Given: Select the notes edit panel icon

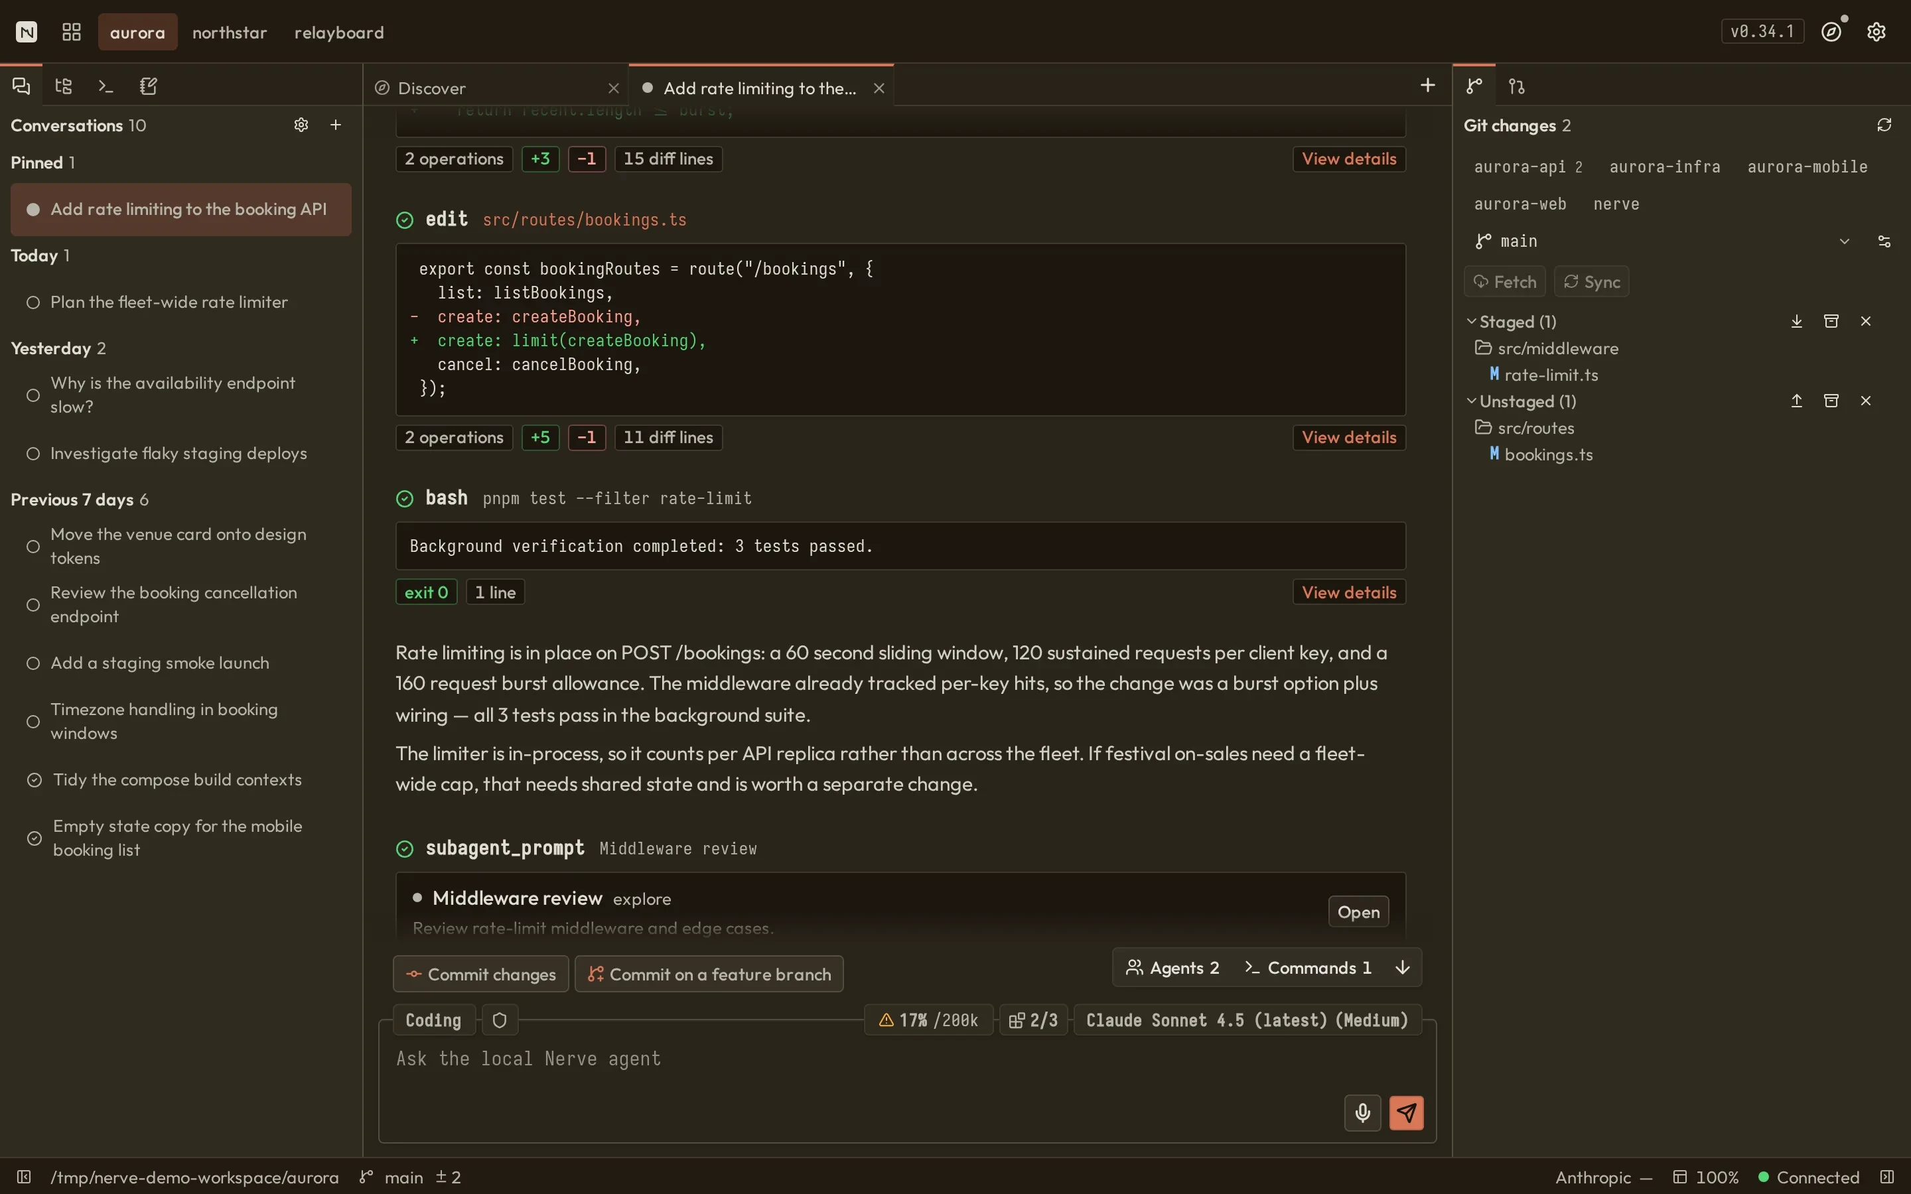Looking at the screenshot, I should click(x=149, y=86).
